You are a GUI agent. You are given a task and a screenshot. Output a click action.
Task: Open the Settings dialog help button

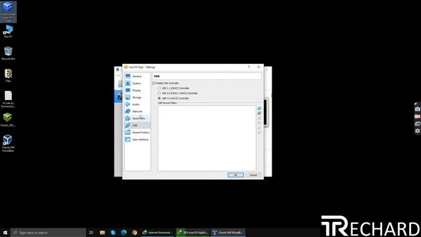249,67
